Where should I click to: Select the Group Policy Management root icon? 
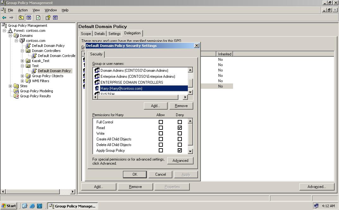pyautogui.click(x=4, y=26)
